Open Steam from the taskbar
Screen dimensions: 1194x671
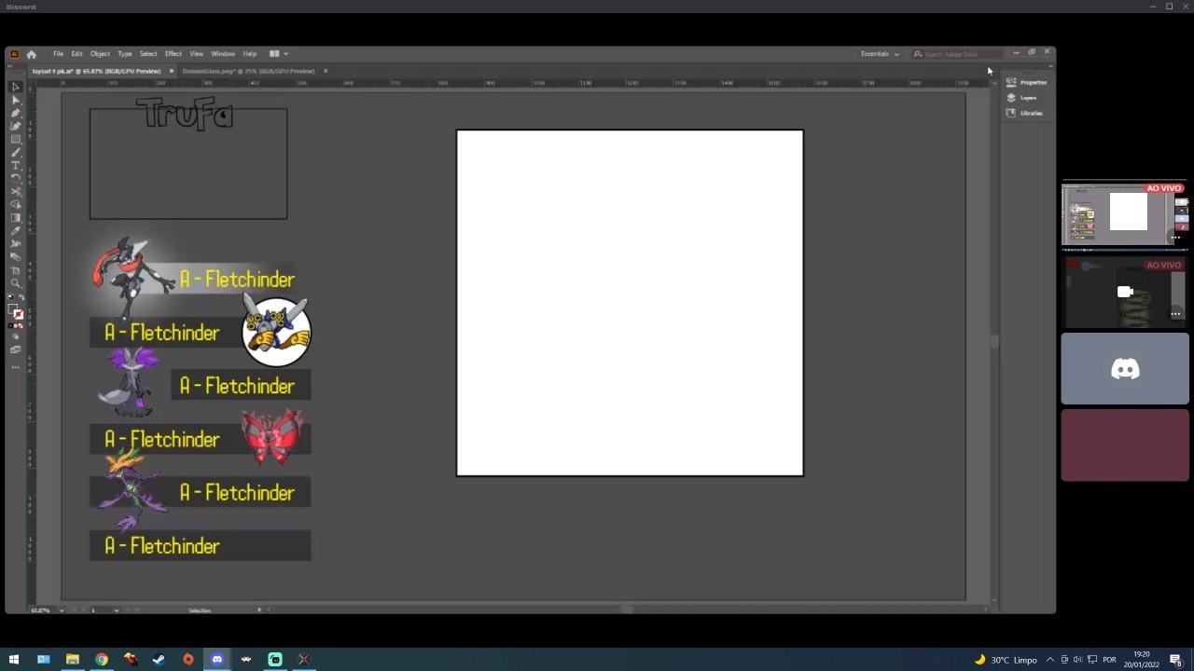point(159,659)
